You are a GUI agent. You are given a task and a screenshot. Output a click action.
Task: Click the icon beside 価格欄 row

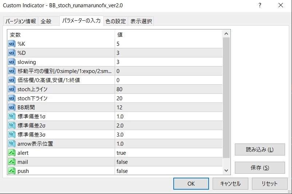tap(12, 80)
